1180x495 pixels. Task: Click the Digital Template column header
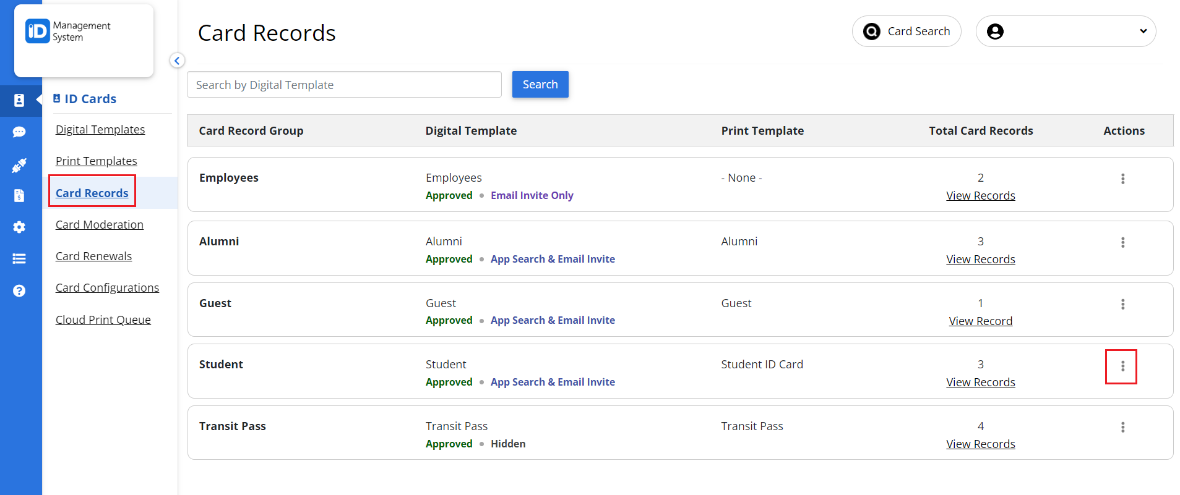[x=471, y=130]
